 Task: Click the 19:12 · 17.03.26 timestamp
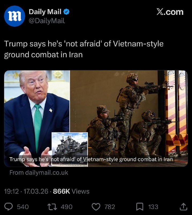(26, 191)
